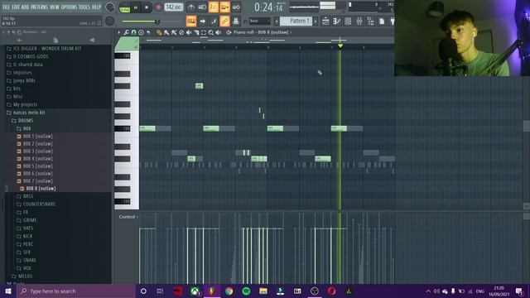
Task: Choose the Select (dashed rectangle) tool
Action: pyautogui.click(x=204, y=32)
